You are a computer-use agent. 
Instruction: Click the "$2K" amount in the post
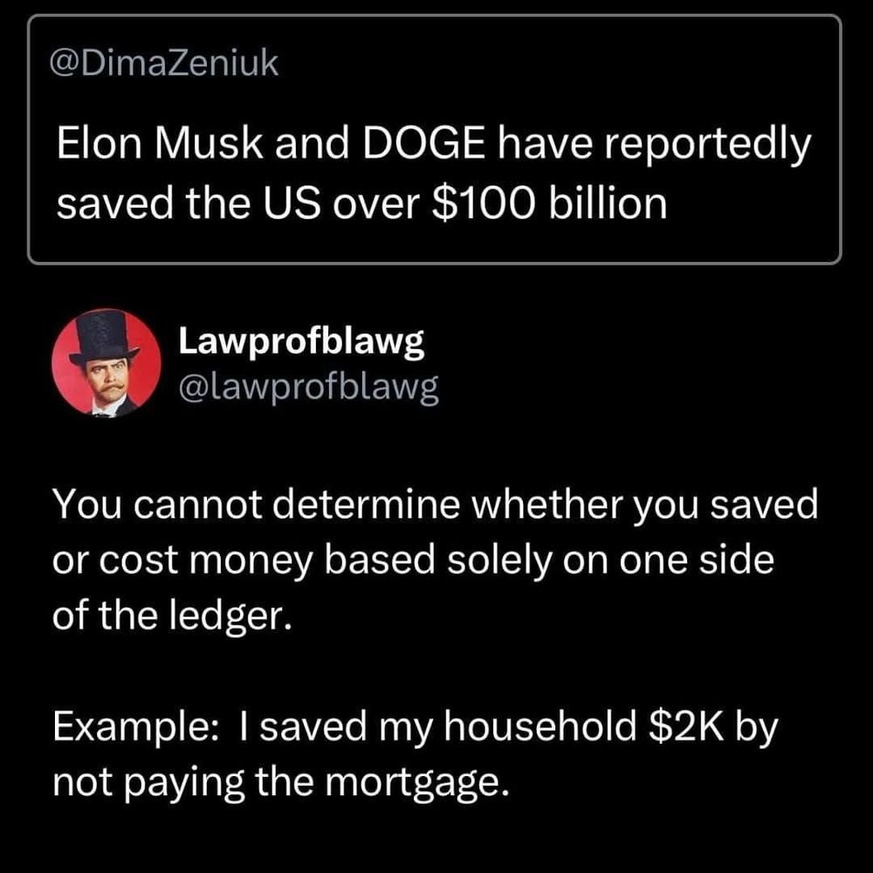[x=686, y=726]
